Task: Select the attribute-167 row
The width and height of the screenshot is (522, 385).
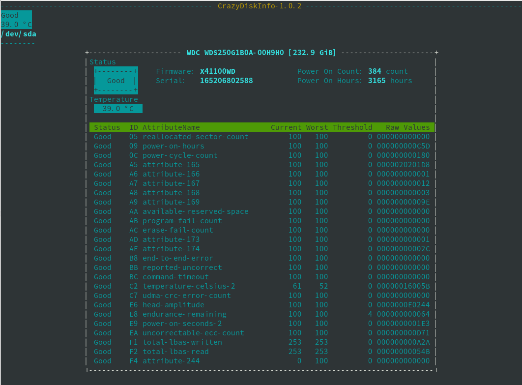Action: (x=262, y=183)
